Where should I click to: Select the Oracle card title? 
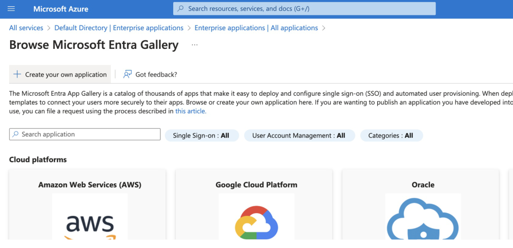click(423, 185)
